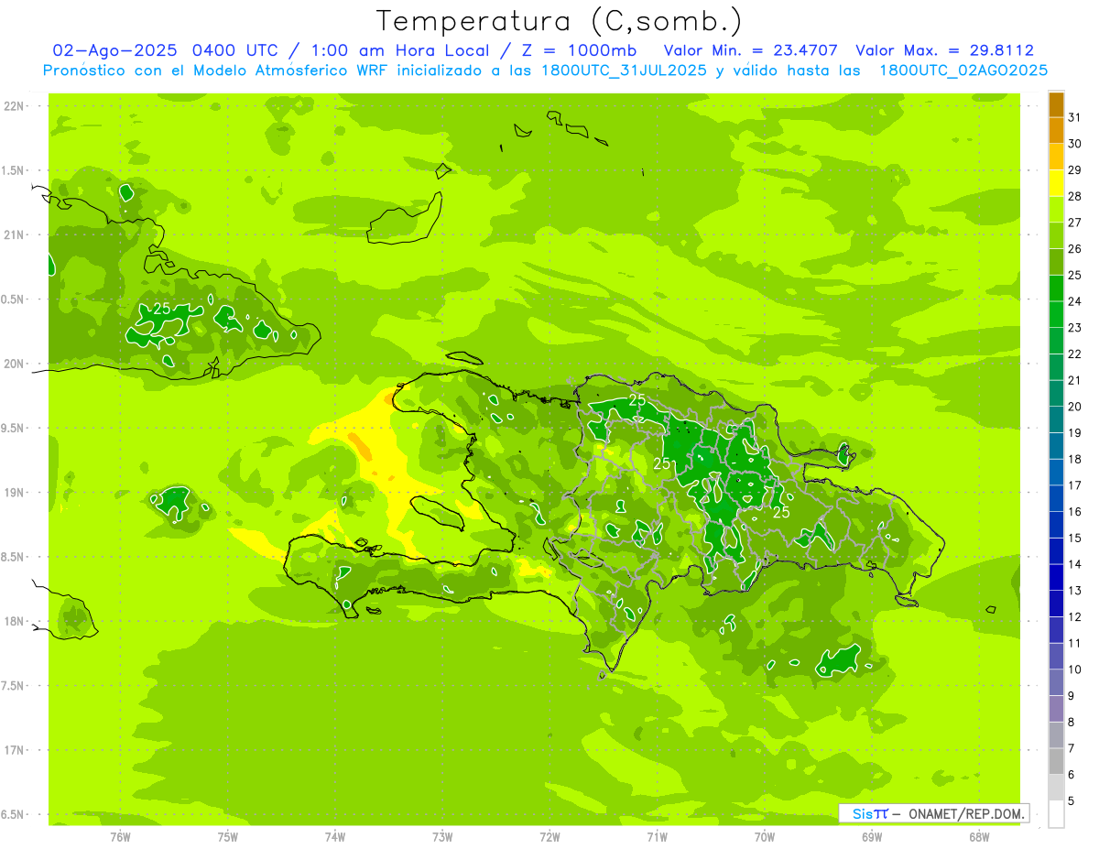
Task: Click the 'Valor Max. = 29.8112' text
Action: [944, 50]
